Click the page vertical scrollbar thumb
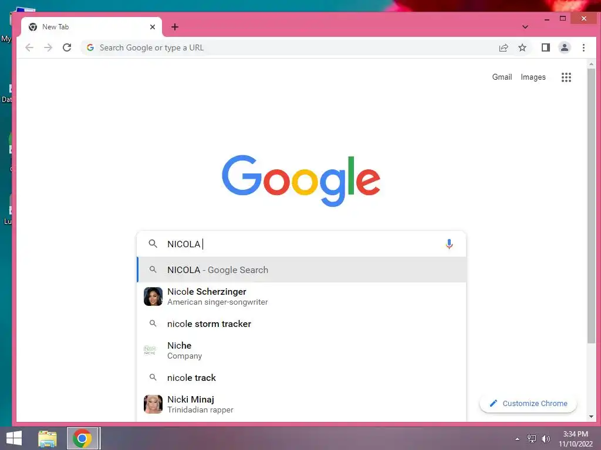Viewport: 601px width, 450px height. (591, 207)
